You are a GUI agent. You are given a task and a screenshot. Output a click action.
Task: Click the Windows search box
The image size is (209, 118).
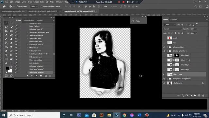(x=34, y=115)
